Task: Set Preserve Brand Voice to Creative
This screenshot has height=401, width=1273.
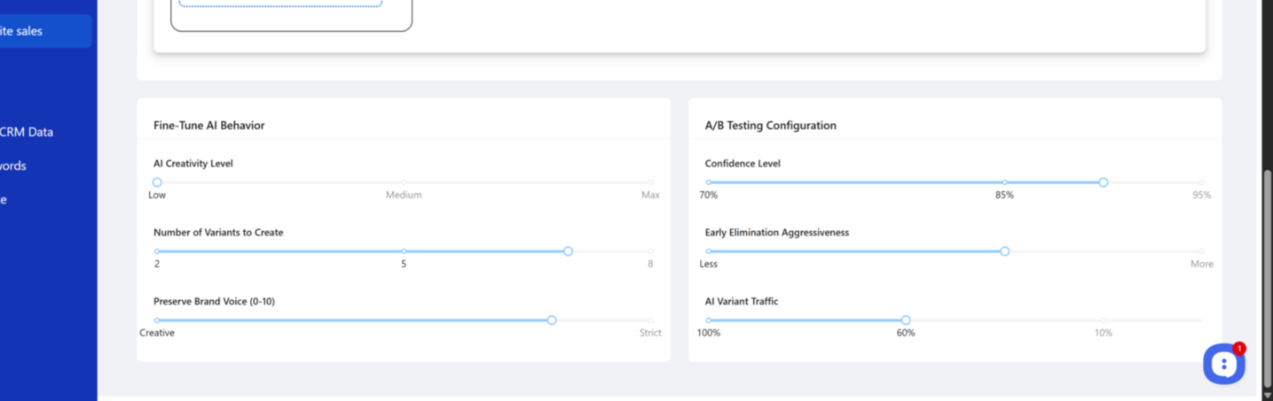Action: click(157, 320)
